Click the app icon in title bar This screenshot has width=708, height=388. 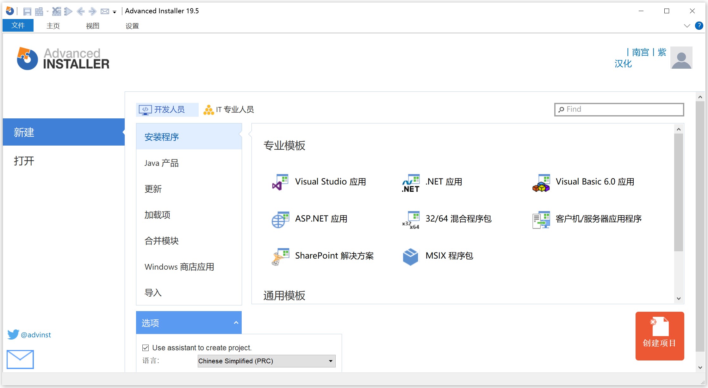(x=10, y=11)
